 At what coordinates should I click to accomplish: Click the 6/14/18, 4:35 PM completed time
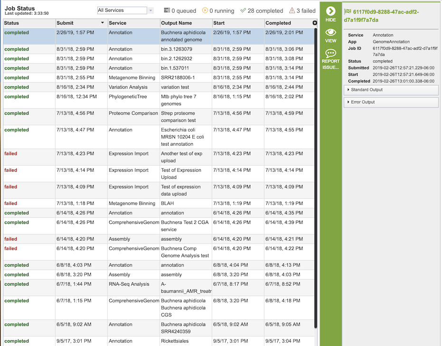(x=284, y=213)
